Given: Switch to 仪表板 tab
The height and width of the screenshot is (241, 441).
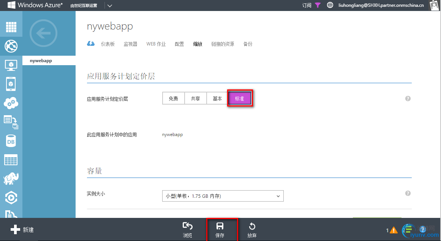Looking at the screenshot, I should click(x=108, y=44).
